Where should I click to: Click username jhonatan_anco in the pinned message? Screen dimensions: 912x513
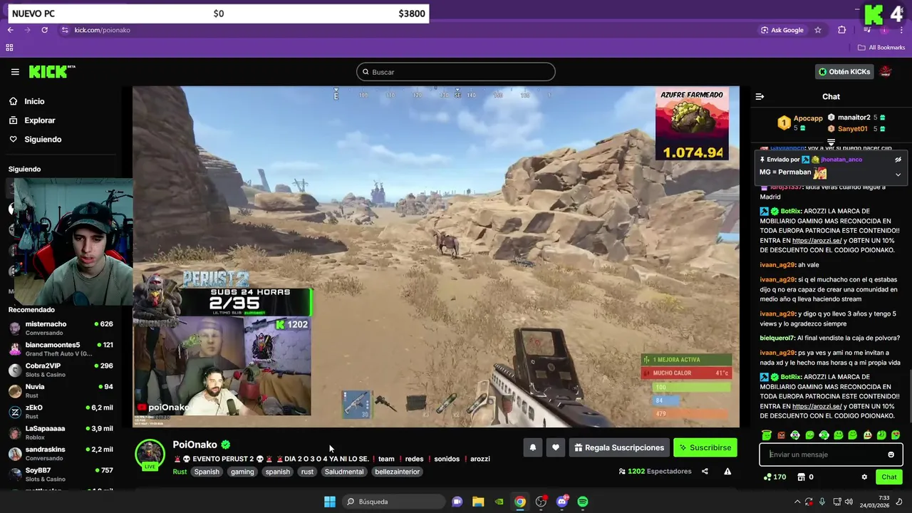coord(841,160)
